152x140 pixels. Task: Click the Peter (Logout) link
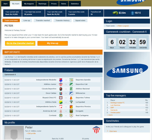click(123, 26)
